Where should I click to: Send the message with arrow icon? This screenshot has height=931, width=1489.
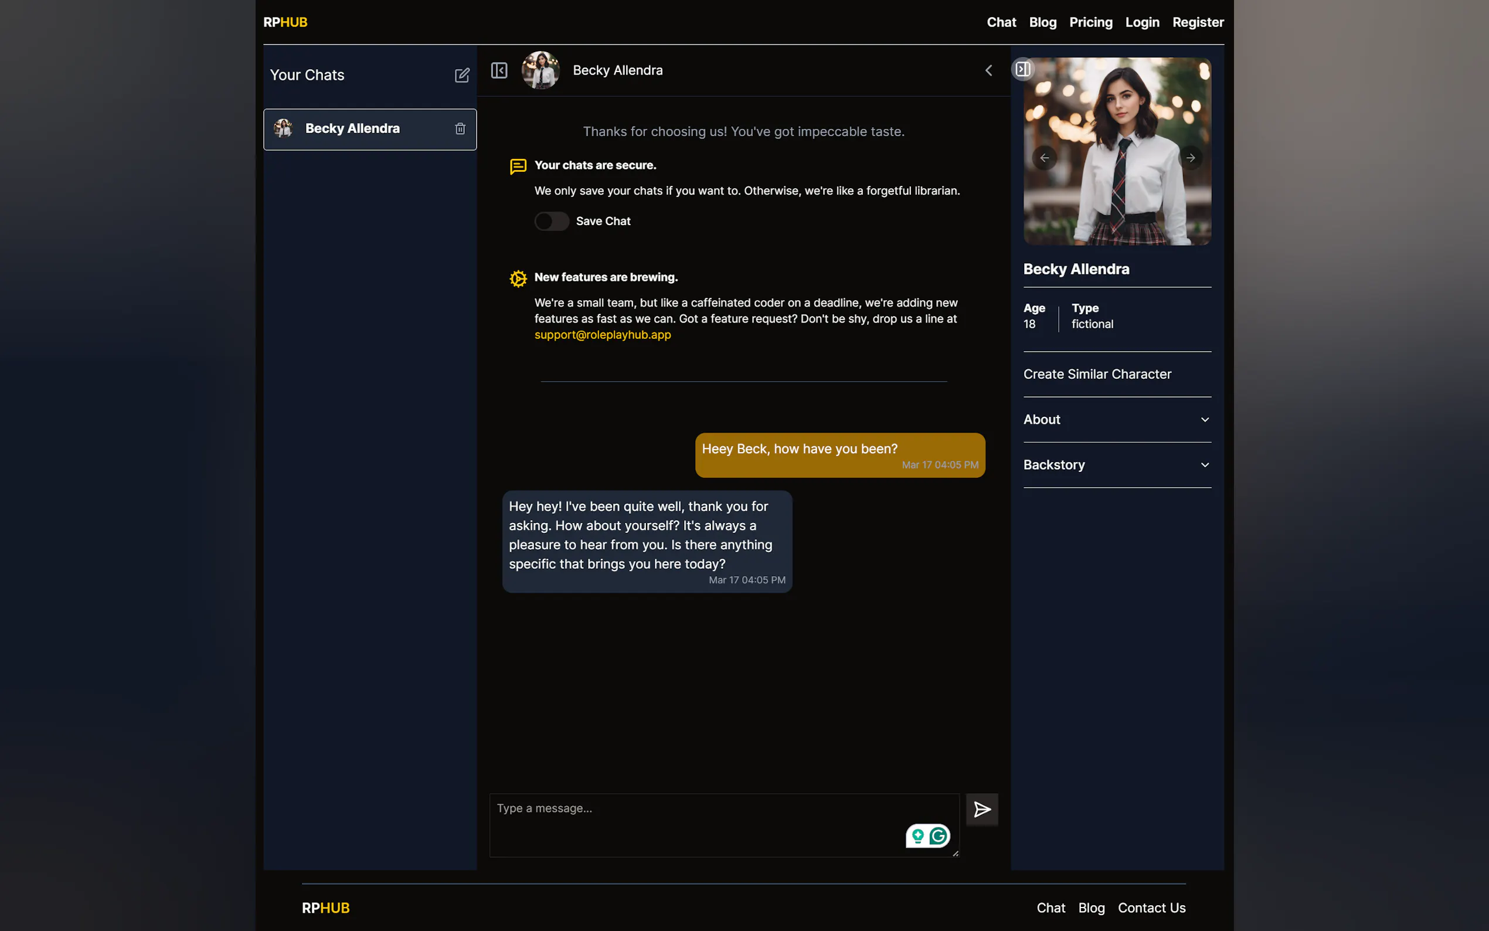pos(982,809)
